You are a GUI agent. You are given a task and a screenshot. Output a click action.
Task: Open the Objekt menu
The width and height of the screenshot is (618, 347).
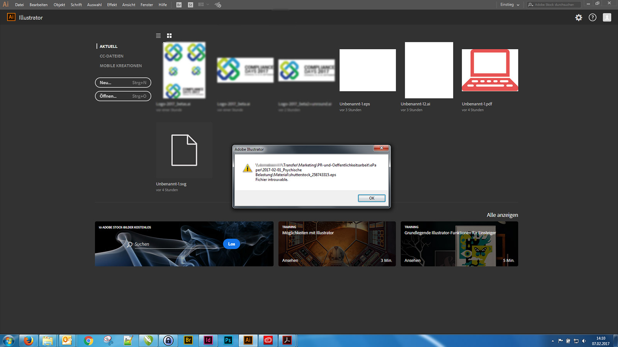pos(59,5)
